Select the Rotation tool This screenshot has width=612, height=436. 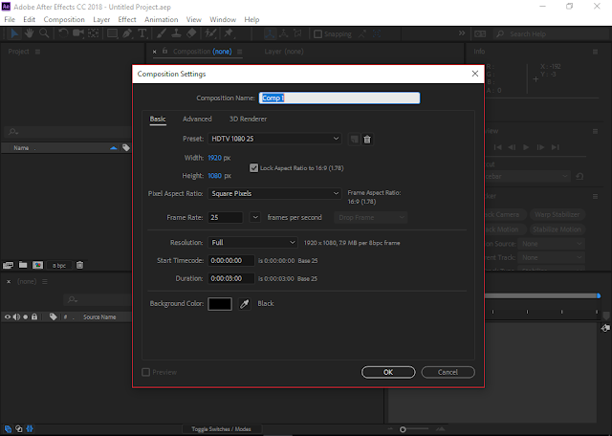(x=63, y=33)
